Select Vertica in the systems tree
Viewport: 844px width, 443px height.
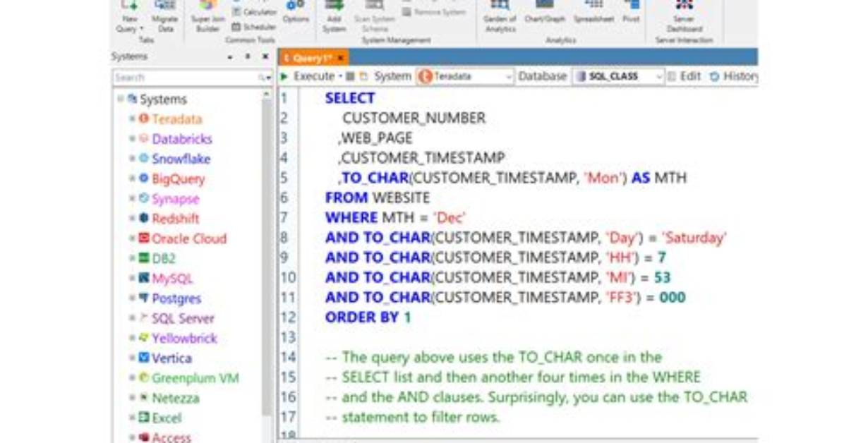[x=171, y=358]
